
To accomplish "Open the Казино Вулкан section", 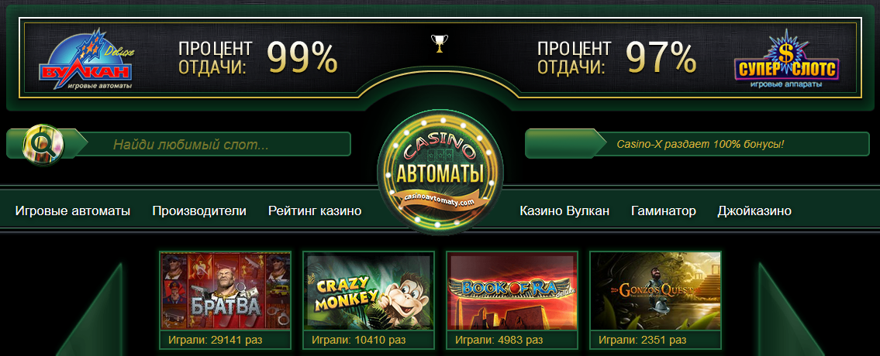I will pyautogui.click(x=564, y=211).
